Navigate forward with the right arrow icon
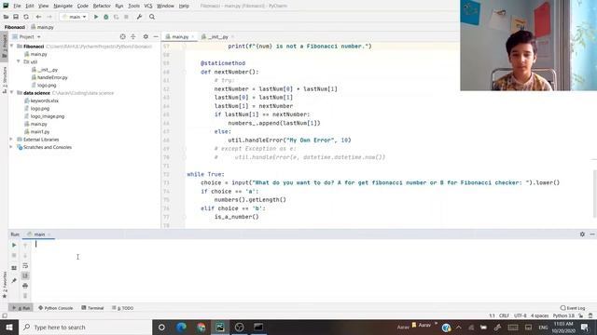 click(49, 17)
